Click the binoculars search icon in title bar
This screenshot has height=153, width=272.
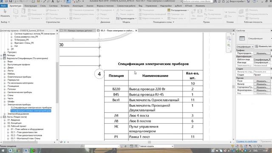coord(215,1)
